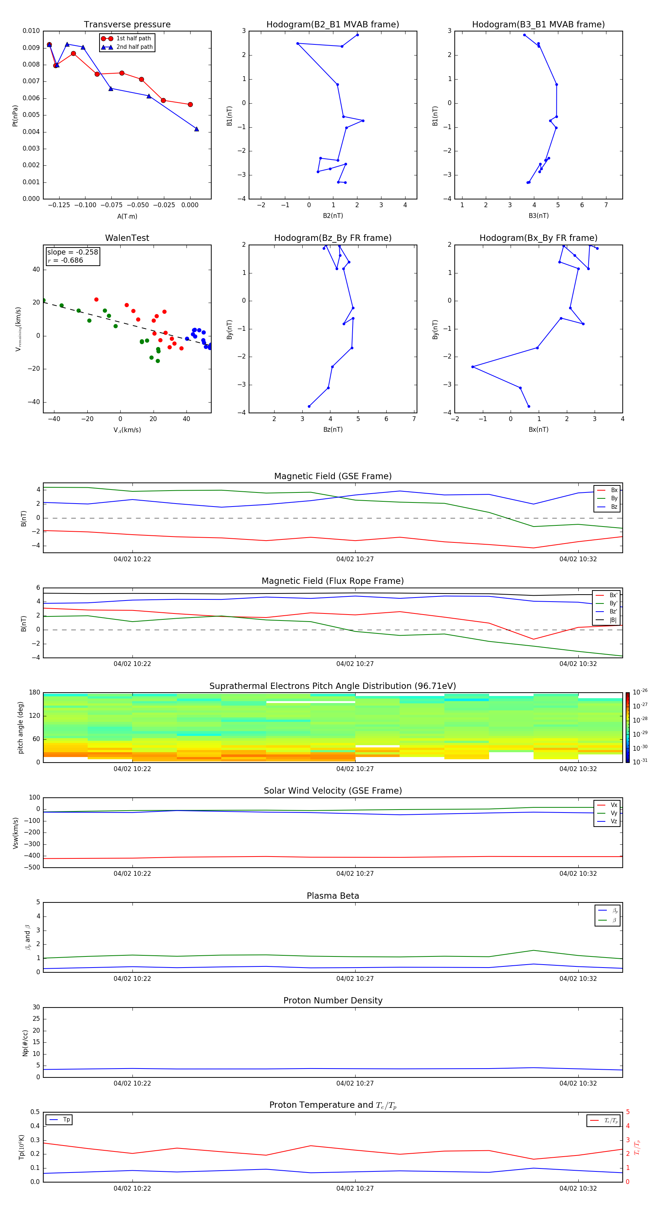The width and height of the screenshot is (666, 1221).
Task: Click 'B2(nT)' x-axis label
Action: 333,216
